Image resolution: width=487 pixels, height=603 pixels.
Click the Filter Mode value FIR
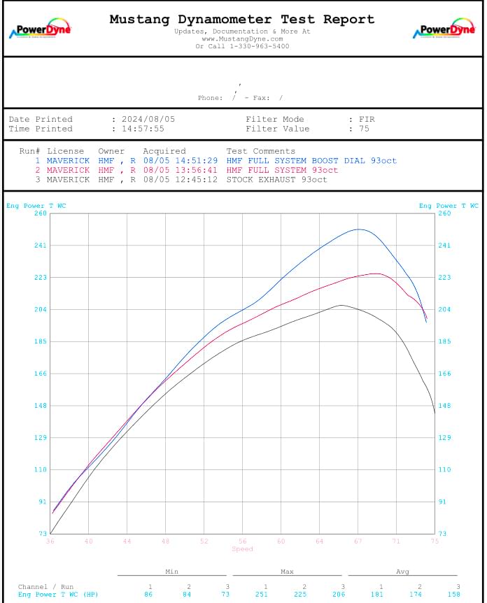[x=367, y=119]
